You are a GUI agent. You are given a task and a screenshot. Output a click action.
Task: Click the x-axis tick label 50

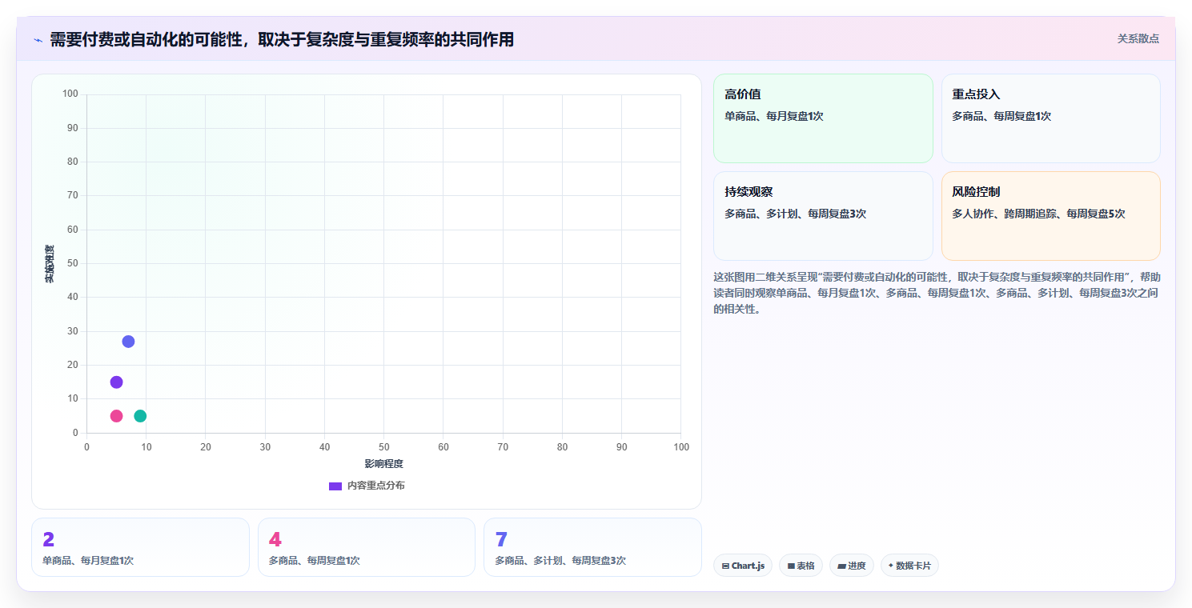tap(384, 447)
